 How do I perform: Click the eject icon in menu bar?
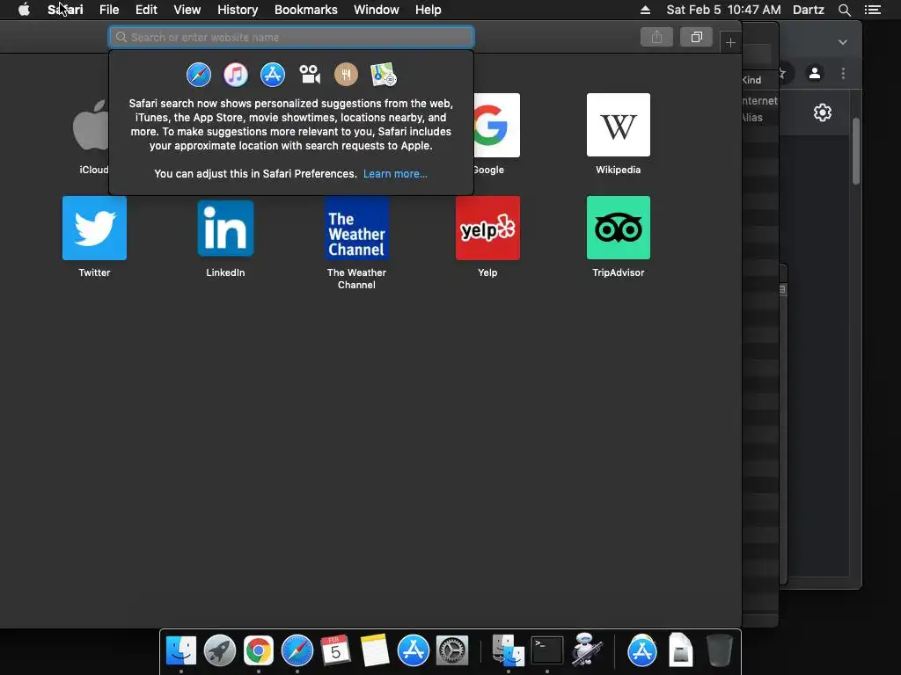click(645, 10)
